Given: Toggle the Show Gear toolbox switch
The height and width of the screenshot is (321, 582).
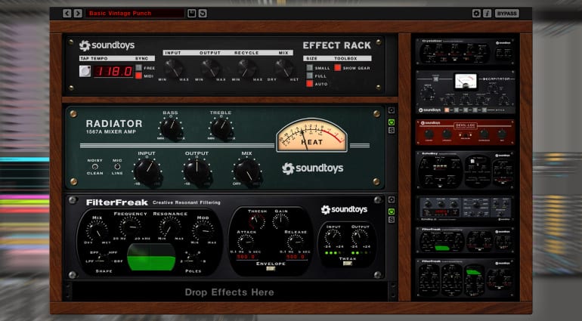Looking at the screenshot, I should [x=337, y=67].
